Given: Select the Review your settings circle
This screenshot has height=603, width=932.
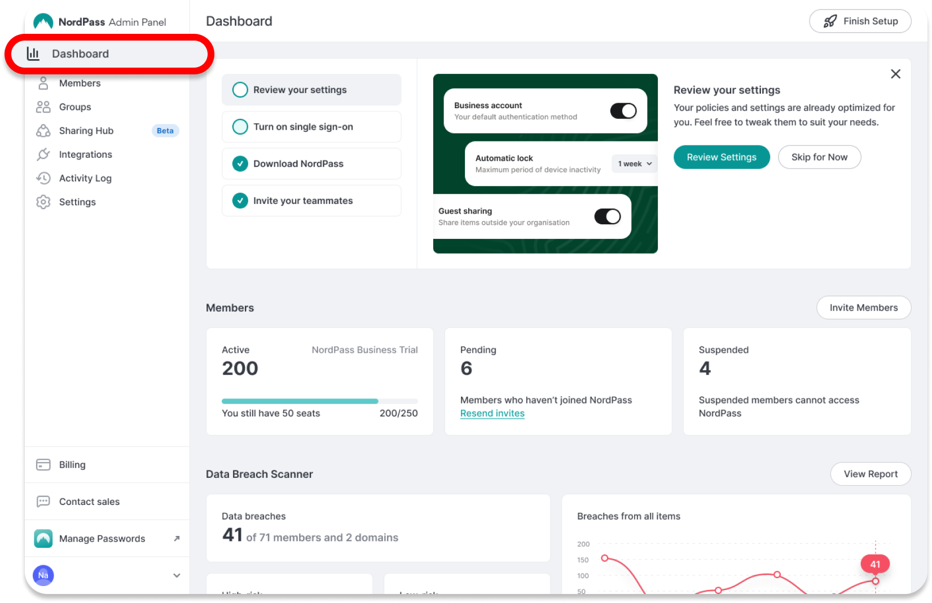Looking at the screenshot, I should (x=240, y=90).
